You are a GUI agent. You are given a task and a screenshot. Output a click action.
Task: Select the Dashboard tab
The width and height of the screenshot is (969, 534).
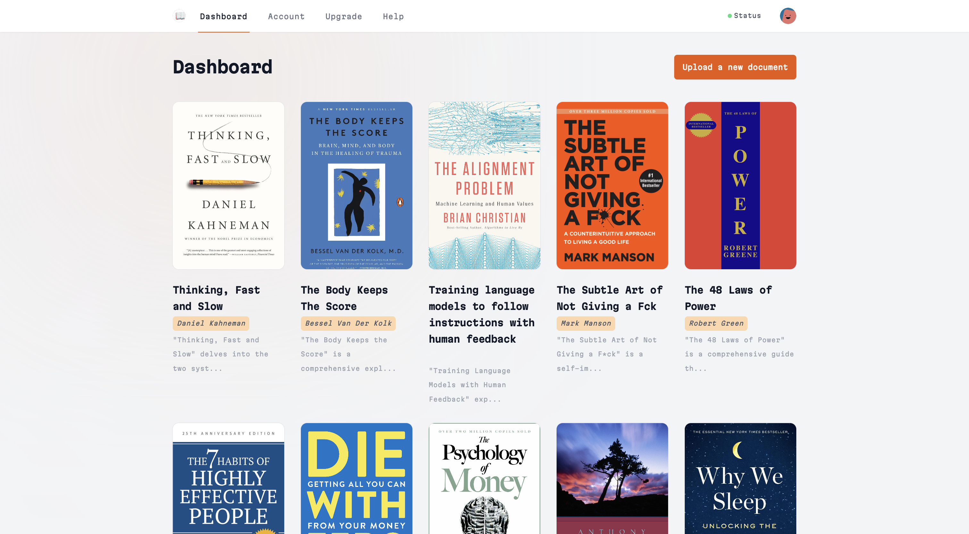click(223, 17)
